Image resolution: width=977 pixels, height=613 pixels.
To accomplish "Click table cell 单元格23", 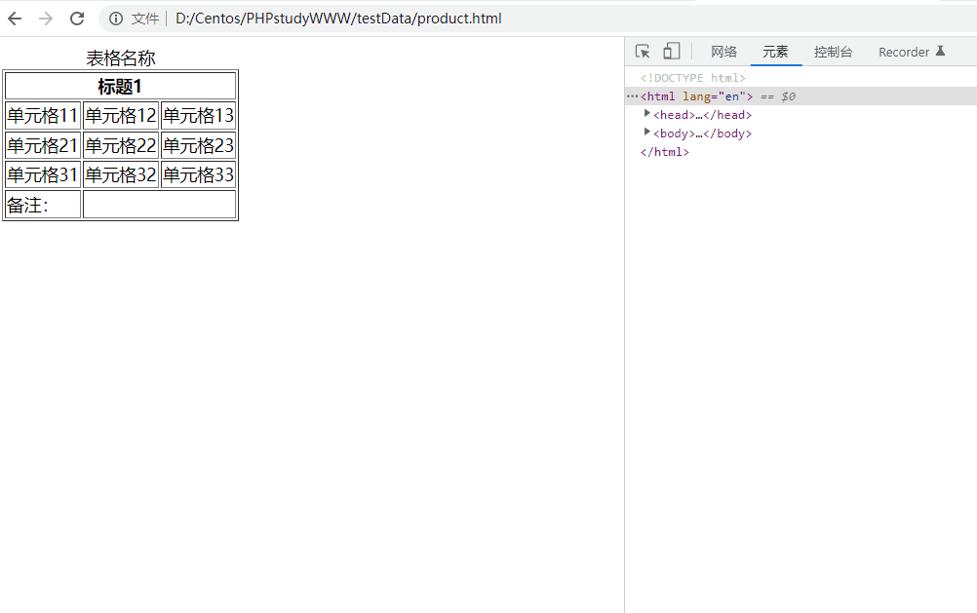I will point(198,145).
